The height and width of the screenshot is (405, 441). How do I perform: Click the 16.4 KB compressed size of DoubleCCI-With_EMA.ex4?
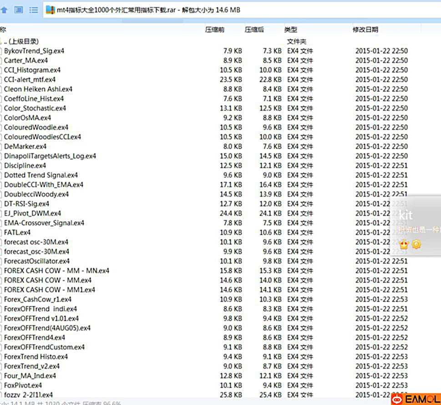[270, 185]
